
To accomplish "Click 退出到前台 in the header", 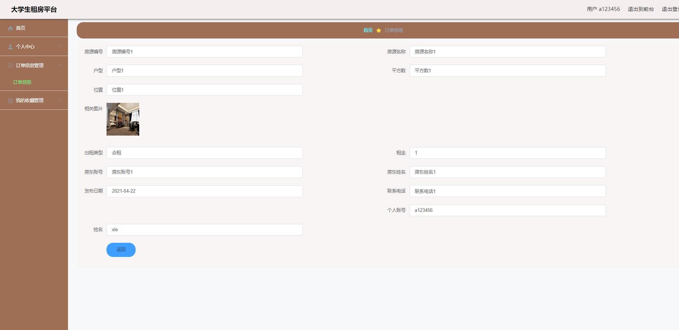I will (x=640, y=9).
